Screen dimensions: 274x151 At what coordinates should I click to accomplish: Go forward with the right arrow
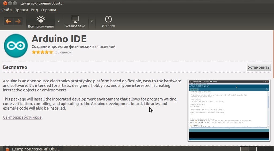click(18, 21)
